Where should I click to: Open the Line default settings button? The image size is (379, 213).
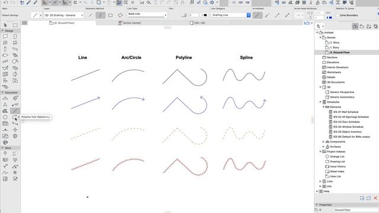coord(36,15)
